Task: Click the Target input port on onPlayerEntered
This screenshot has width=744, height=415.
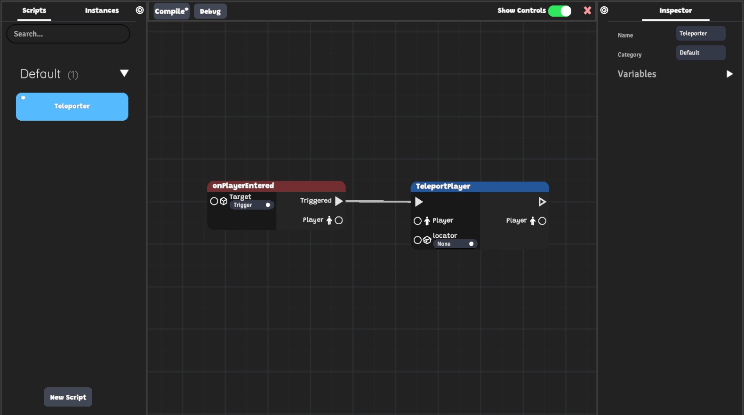Action: tap(214, 201)
